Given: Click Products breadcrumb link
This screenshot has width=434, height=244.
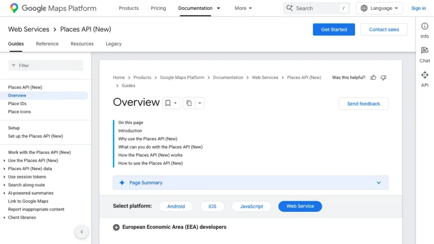Looking at the screenshot, I should click(142, 78).
